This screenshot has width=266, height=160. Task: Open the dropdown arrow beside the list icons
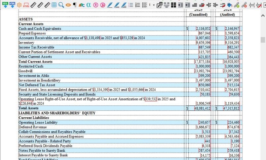pyautogui.click(x=154, y=5)
